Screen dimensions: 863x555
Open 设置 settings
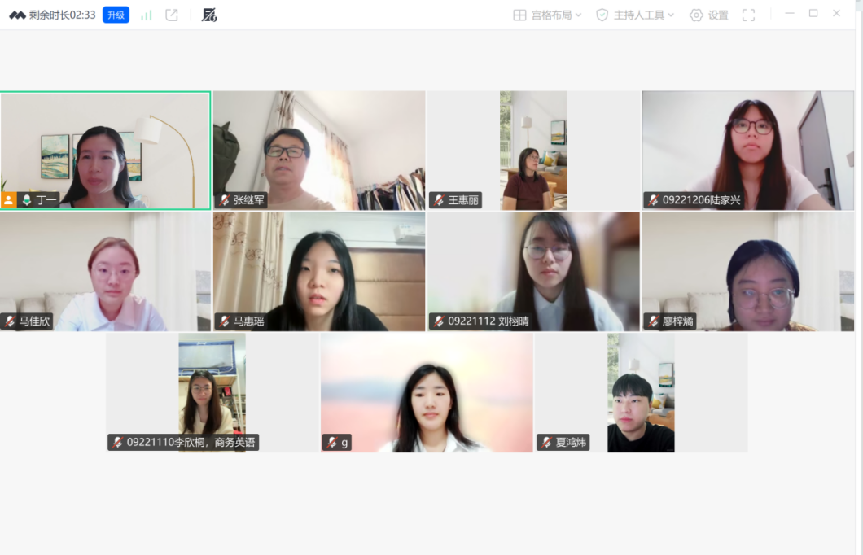click(708, 15)
